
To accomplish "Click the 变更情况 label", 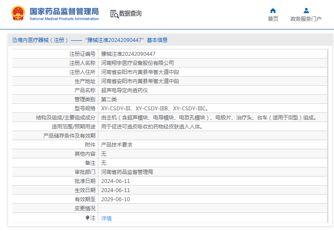I will [x=85, y=209].
